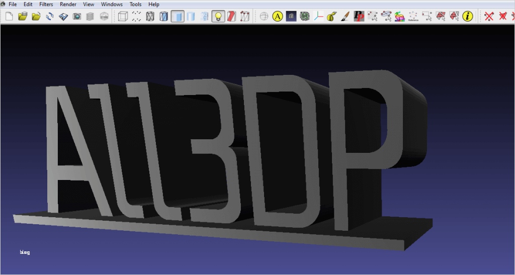Create a new empty project
Image resolution: width=515 pixels, height=275 pixels.
coord(9,16)
